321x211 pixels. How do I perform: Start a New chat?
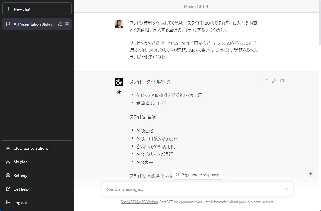(x=37, y=9)
